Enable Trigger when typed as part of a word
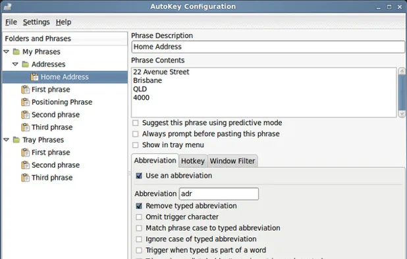Viewport: 407px width, 259px height. 139,250
